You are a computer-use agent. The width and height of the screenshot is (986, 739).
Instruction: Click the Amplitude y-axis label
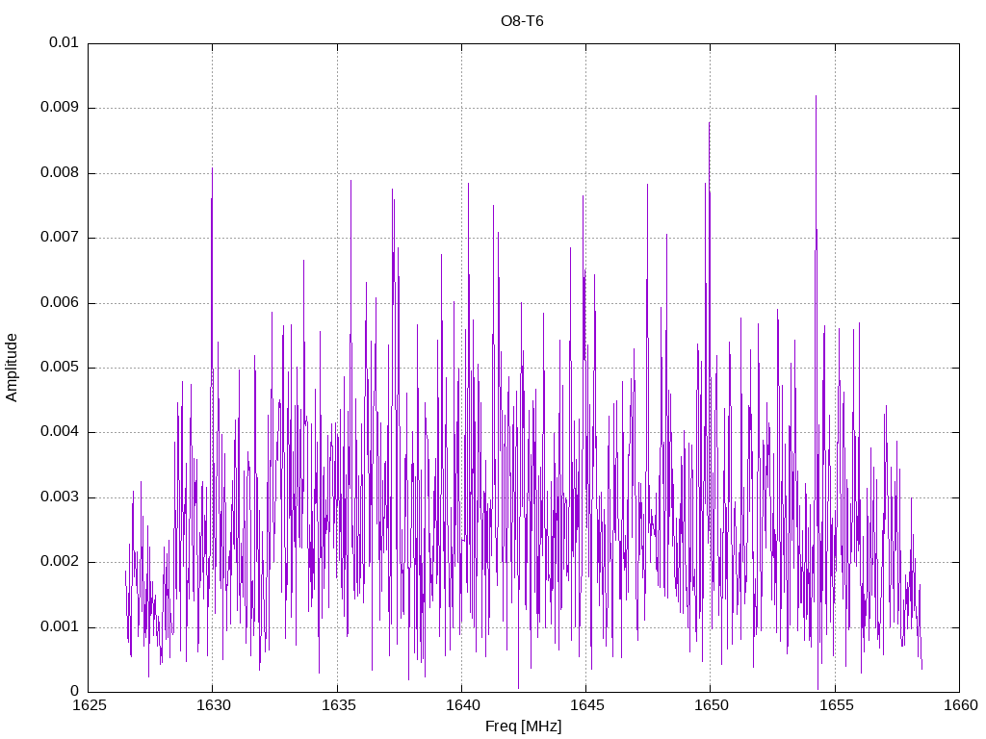[x=12, y=368]
